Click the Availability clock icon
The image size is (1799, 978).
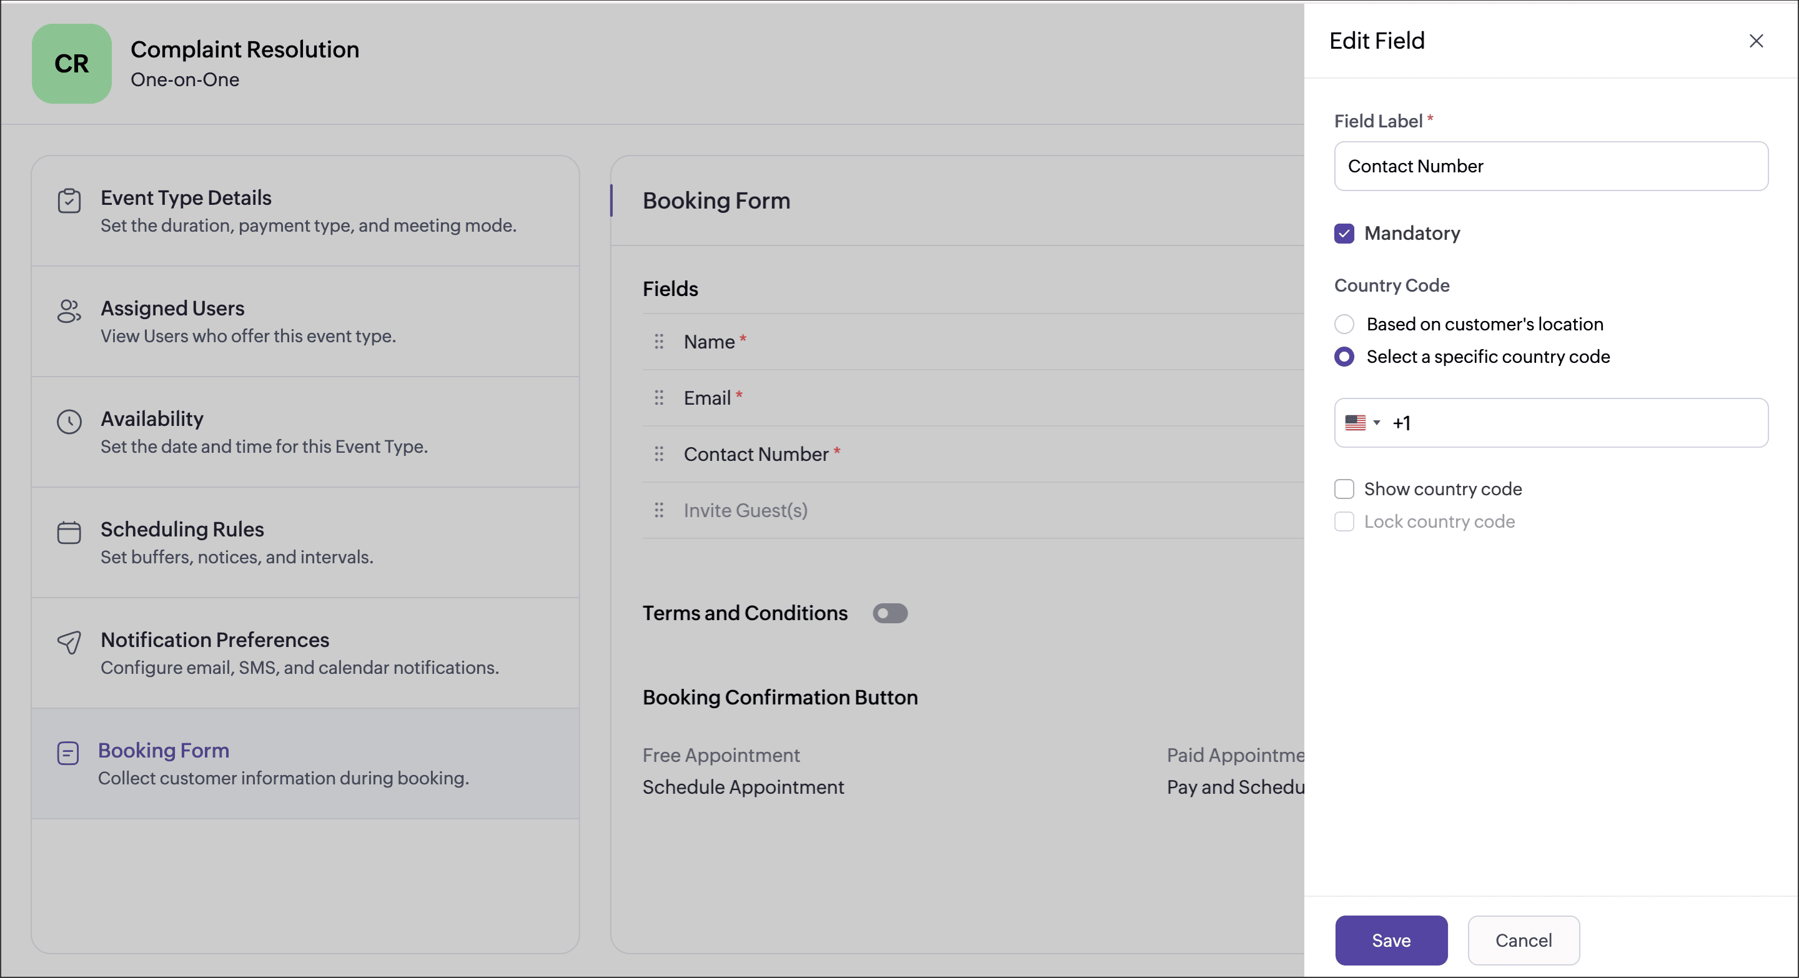point(69,422)
